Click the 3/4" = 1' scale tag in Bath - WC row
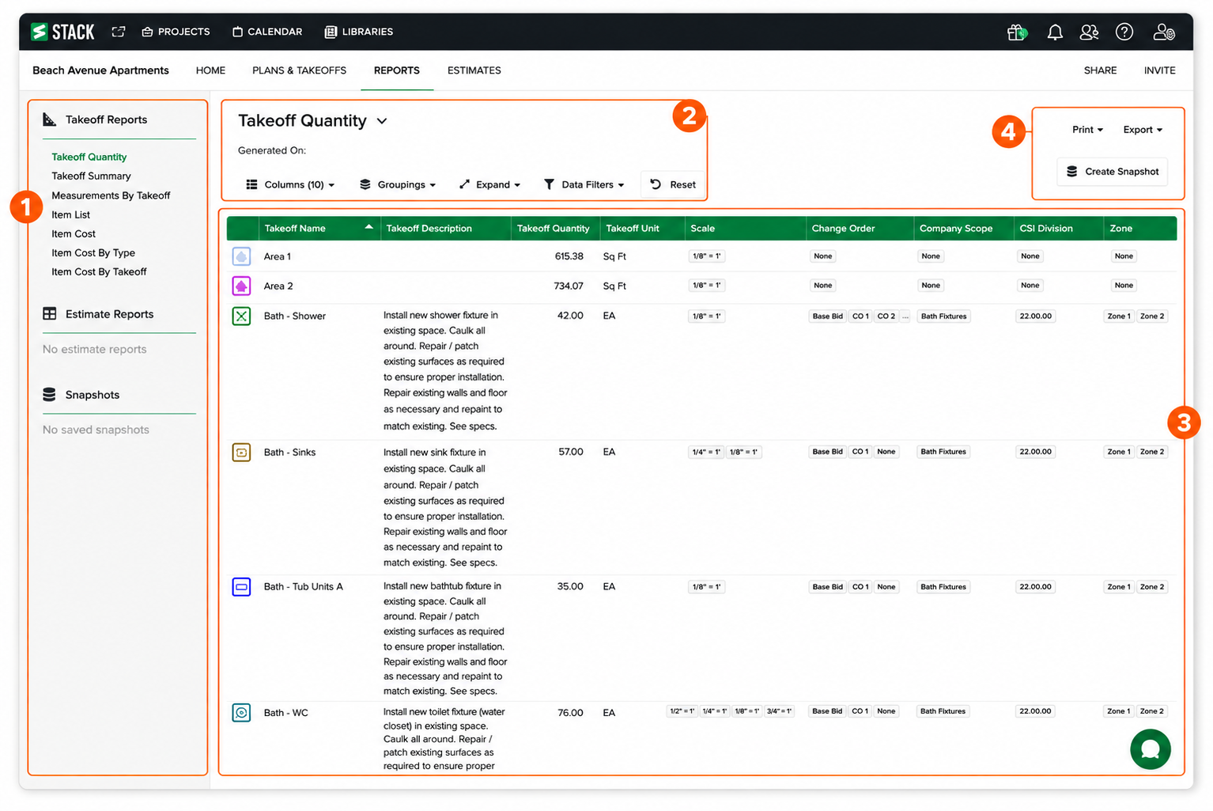This screenshot has height=811, width=1213. (779, 711)
